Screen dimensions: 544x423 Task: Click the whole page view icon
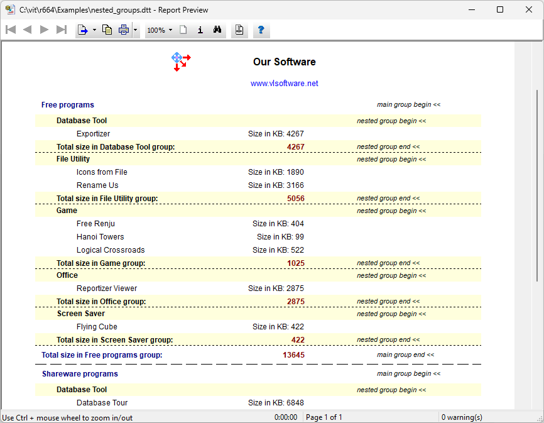click(x=183, y=30)
